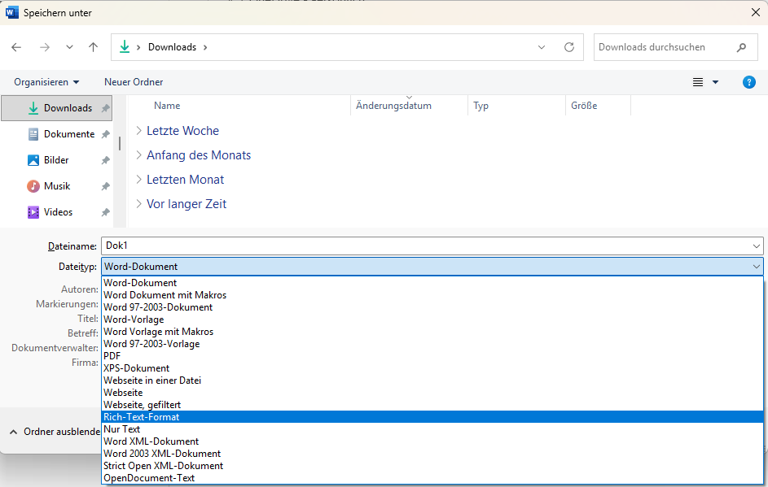Viewport: 768px width, 487px height.
Task: Click the search magnifier icon
Action: click(741, 47)
